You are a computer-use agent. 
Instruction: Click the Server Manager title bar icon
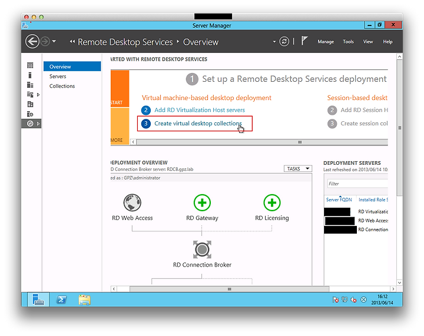(25, 25)
